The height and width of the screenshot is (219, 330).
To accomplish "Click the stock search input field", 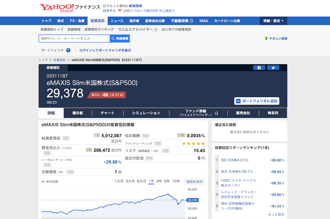I will (x=74, y=38).
